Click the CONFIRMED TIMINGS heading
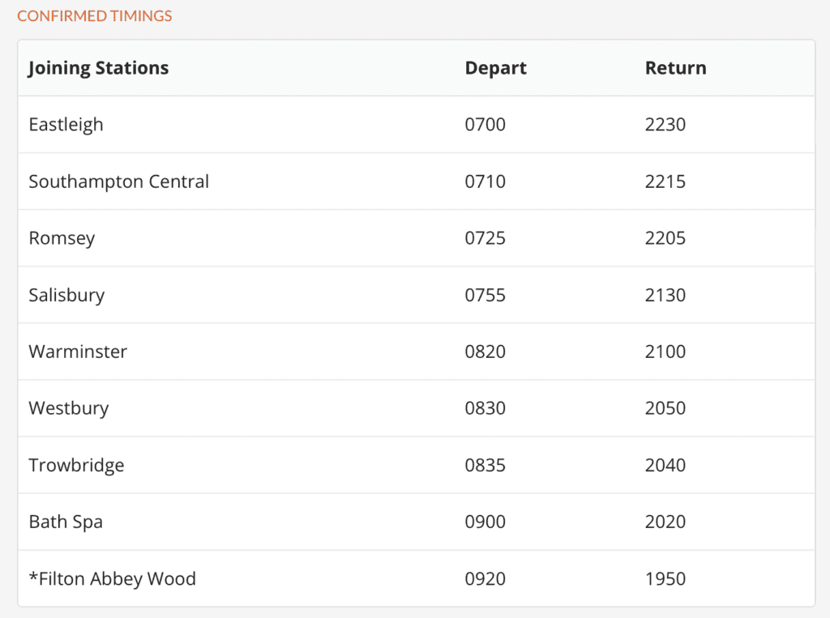This screenshot has width=830, height=618. pyautogui.click(x=95, y=16)
